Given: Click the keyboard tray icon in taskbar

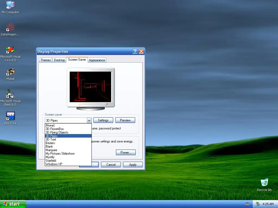Looking at the screenshot, I should point(247,204).
